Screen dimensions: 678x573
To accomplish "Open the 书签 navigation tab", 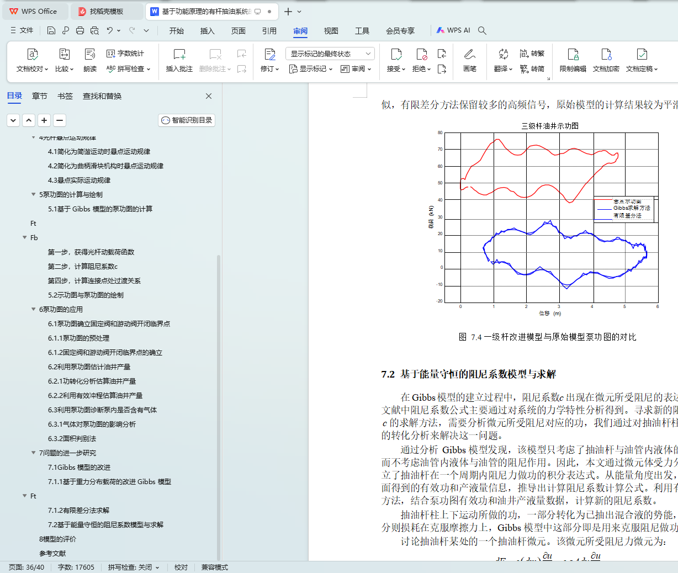I will pyautogui.click(x=65, y=96).
